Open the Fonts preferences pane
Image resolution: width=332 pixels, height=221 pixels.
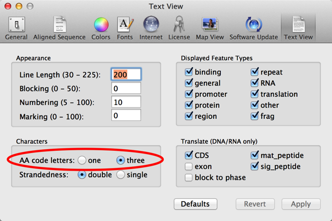tap(124, 28)
